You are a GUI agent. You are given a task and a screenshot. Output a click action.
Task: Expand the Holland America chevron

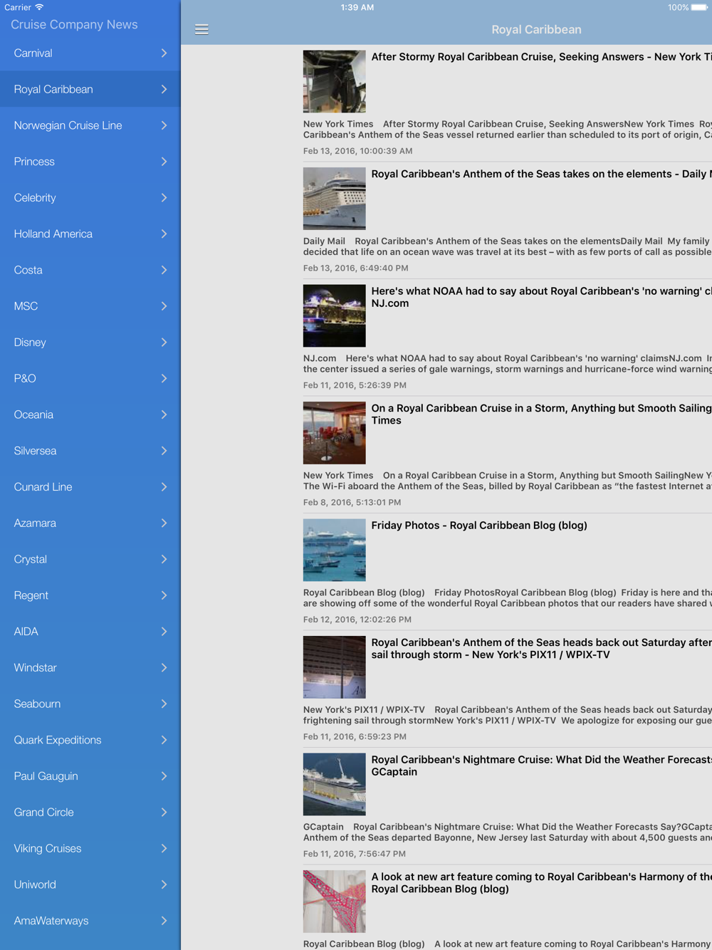(164, 234)
